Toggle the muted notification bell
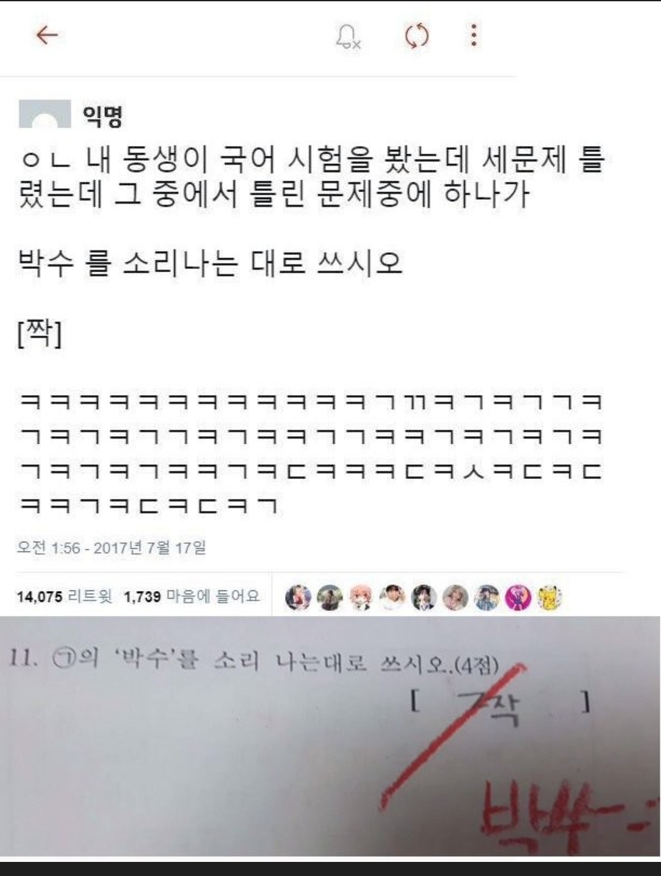 click(x=348, y=36)
